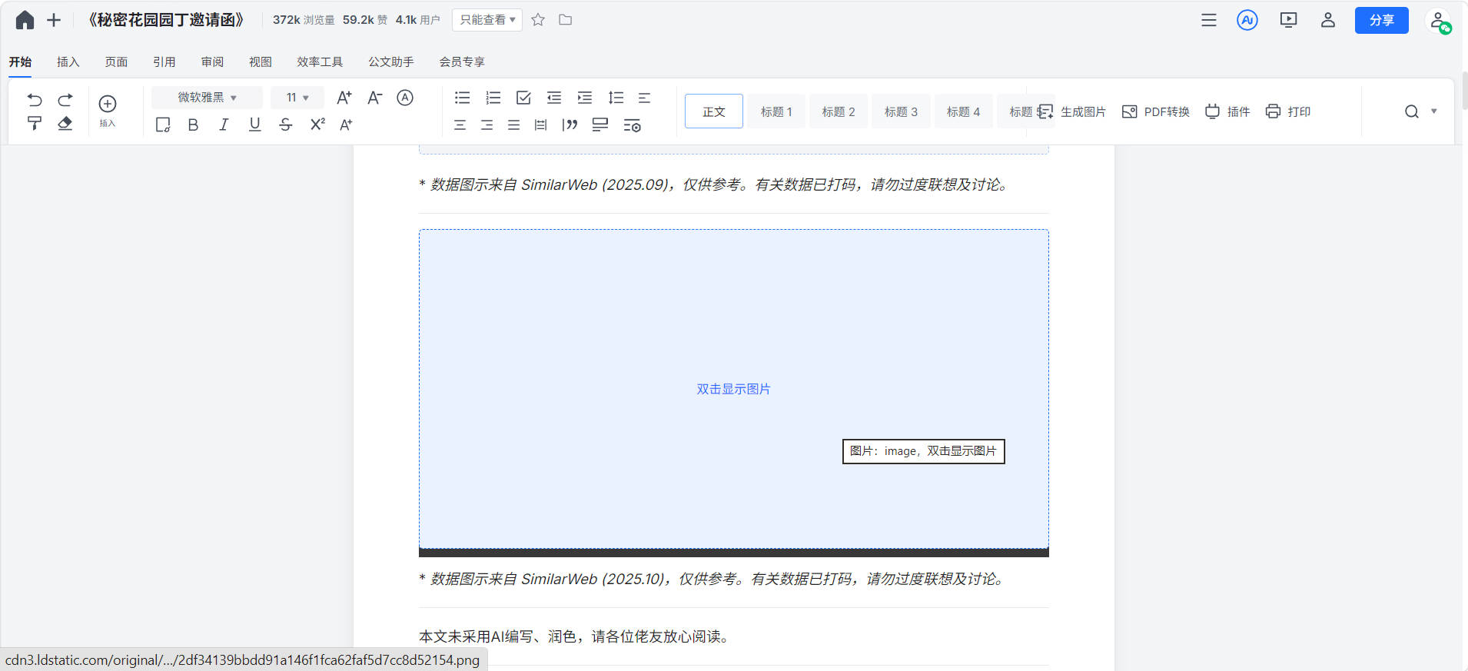Toggle superscript X² formatting
This screenshot has height=671, width=1468.
click(x=317, y=125)
